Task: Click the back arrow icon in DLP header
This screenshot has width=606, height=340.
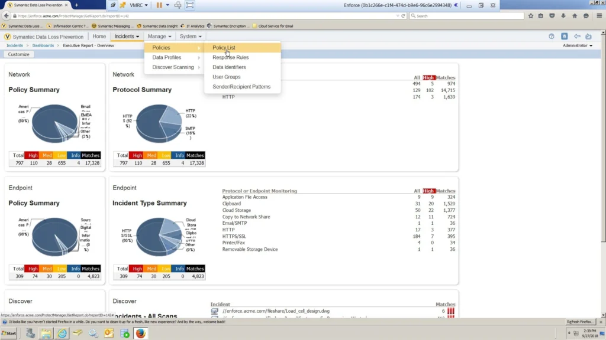Action: coord(577,37)
